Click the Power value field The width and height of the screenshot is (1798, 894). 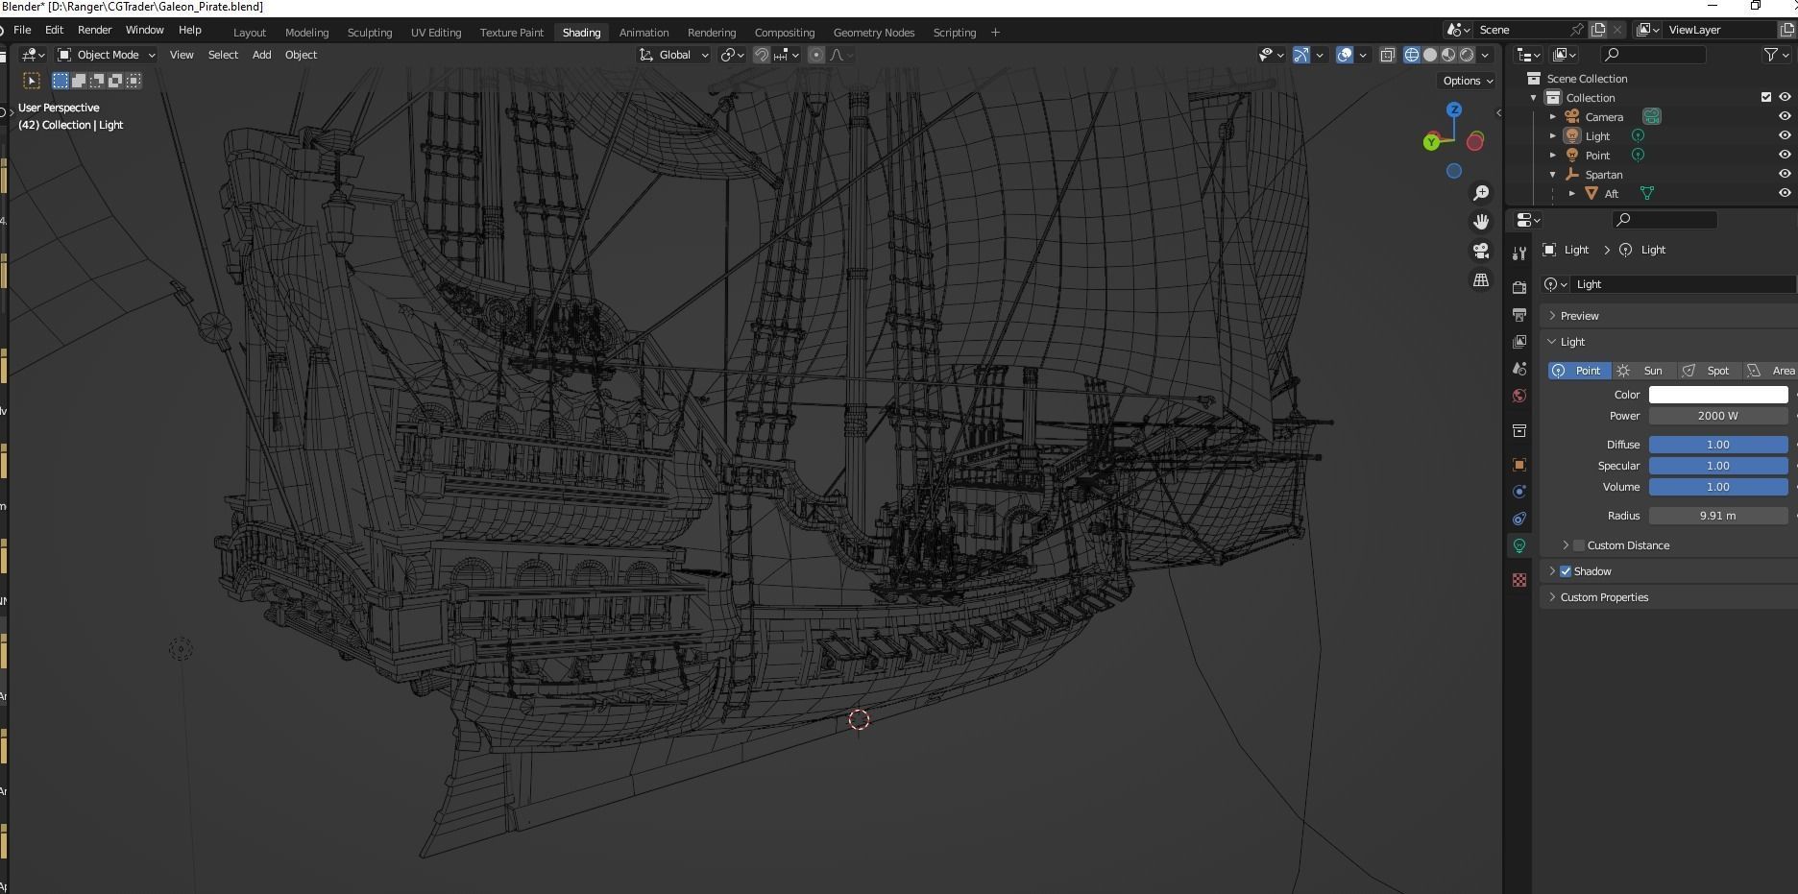tap(1718, 416)
